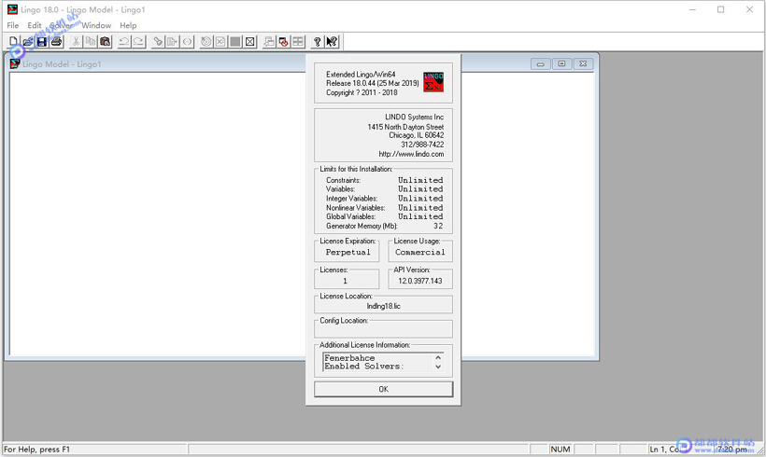Click the Lingo1 child window title icon
Screen dimensions: 766x457
[x=15, y=64]
